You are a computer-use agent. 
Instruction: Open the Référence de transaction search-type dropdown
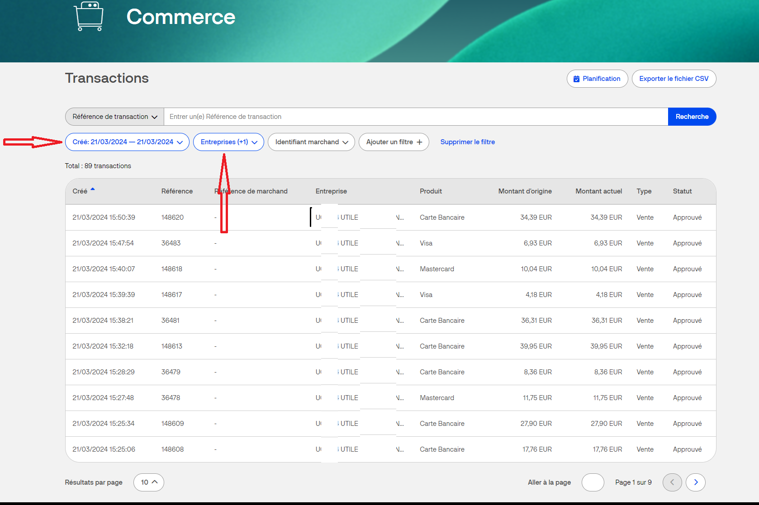pos(114,117)
